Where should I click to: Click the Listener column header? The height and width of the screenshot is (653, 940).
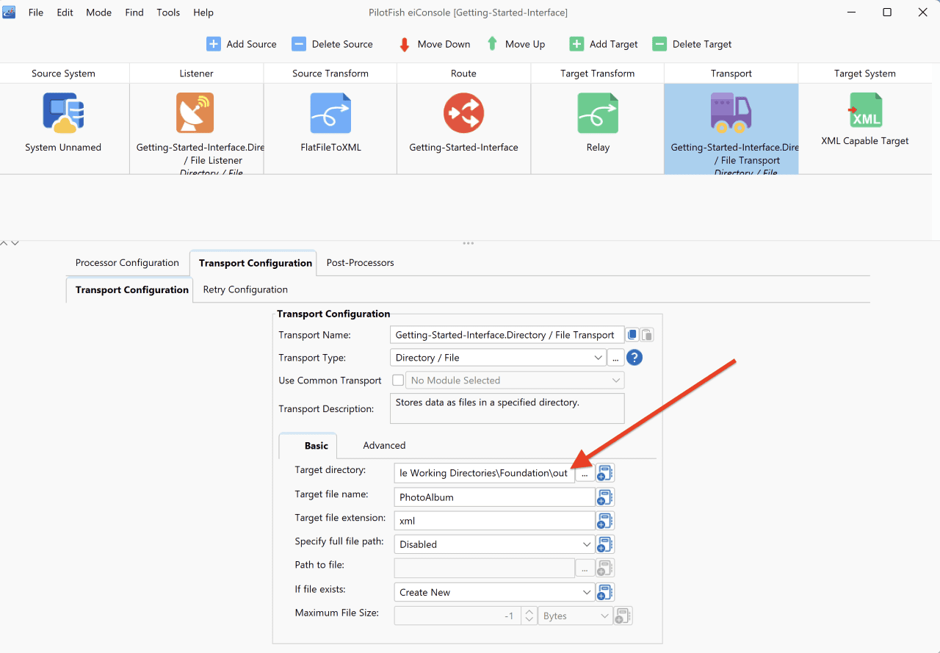pos(197,73)
